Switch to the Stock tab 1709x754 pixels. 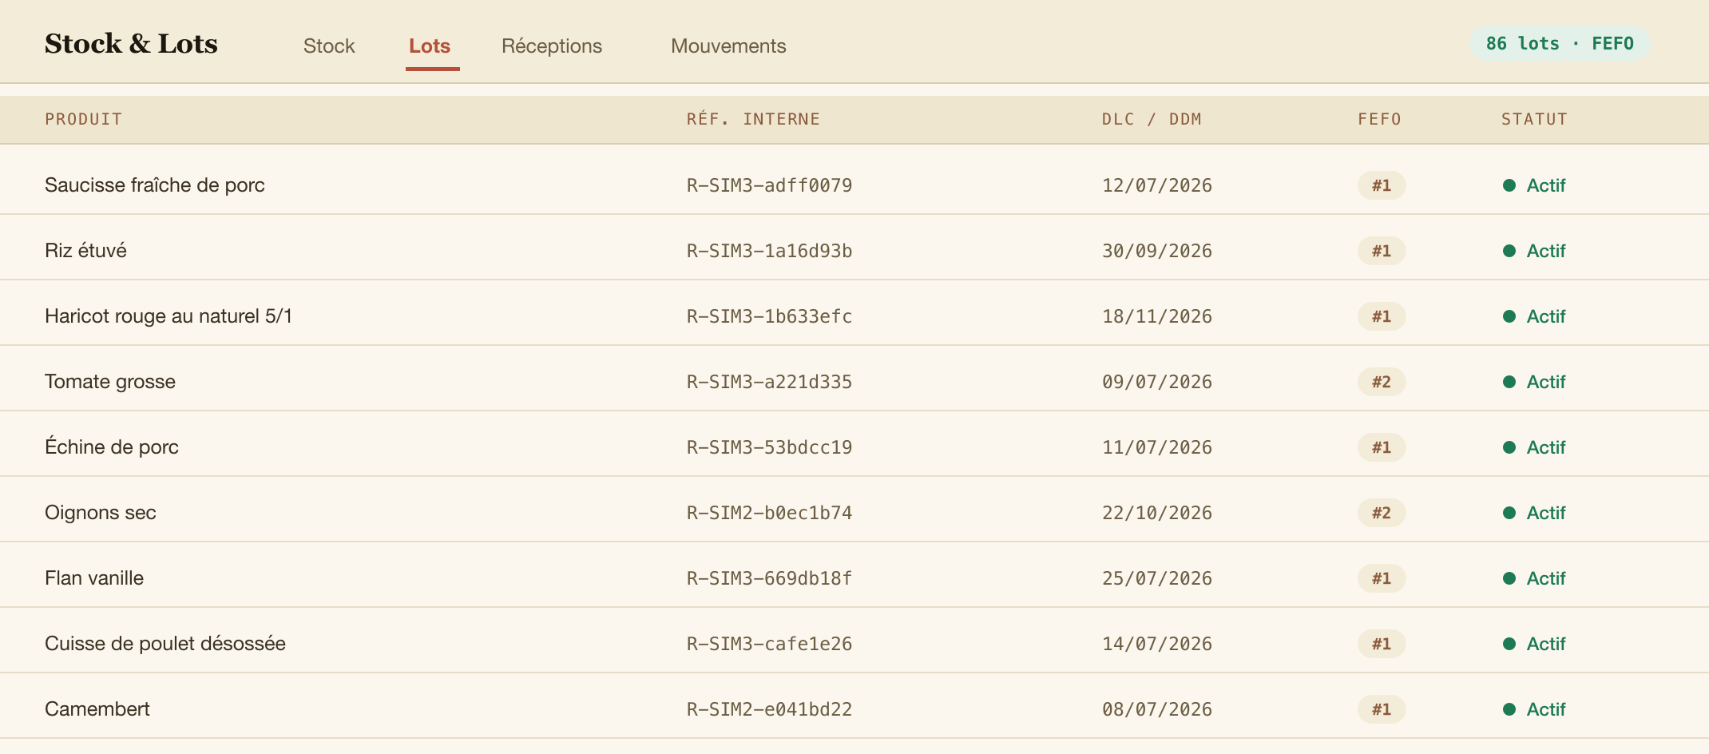point(329,46)
